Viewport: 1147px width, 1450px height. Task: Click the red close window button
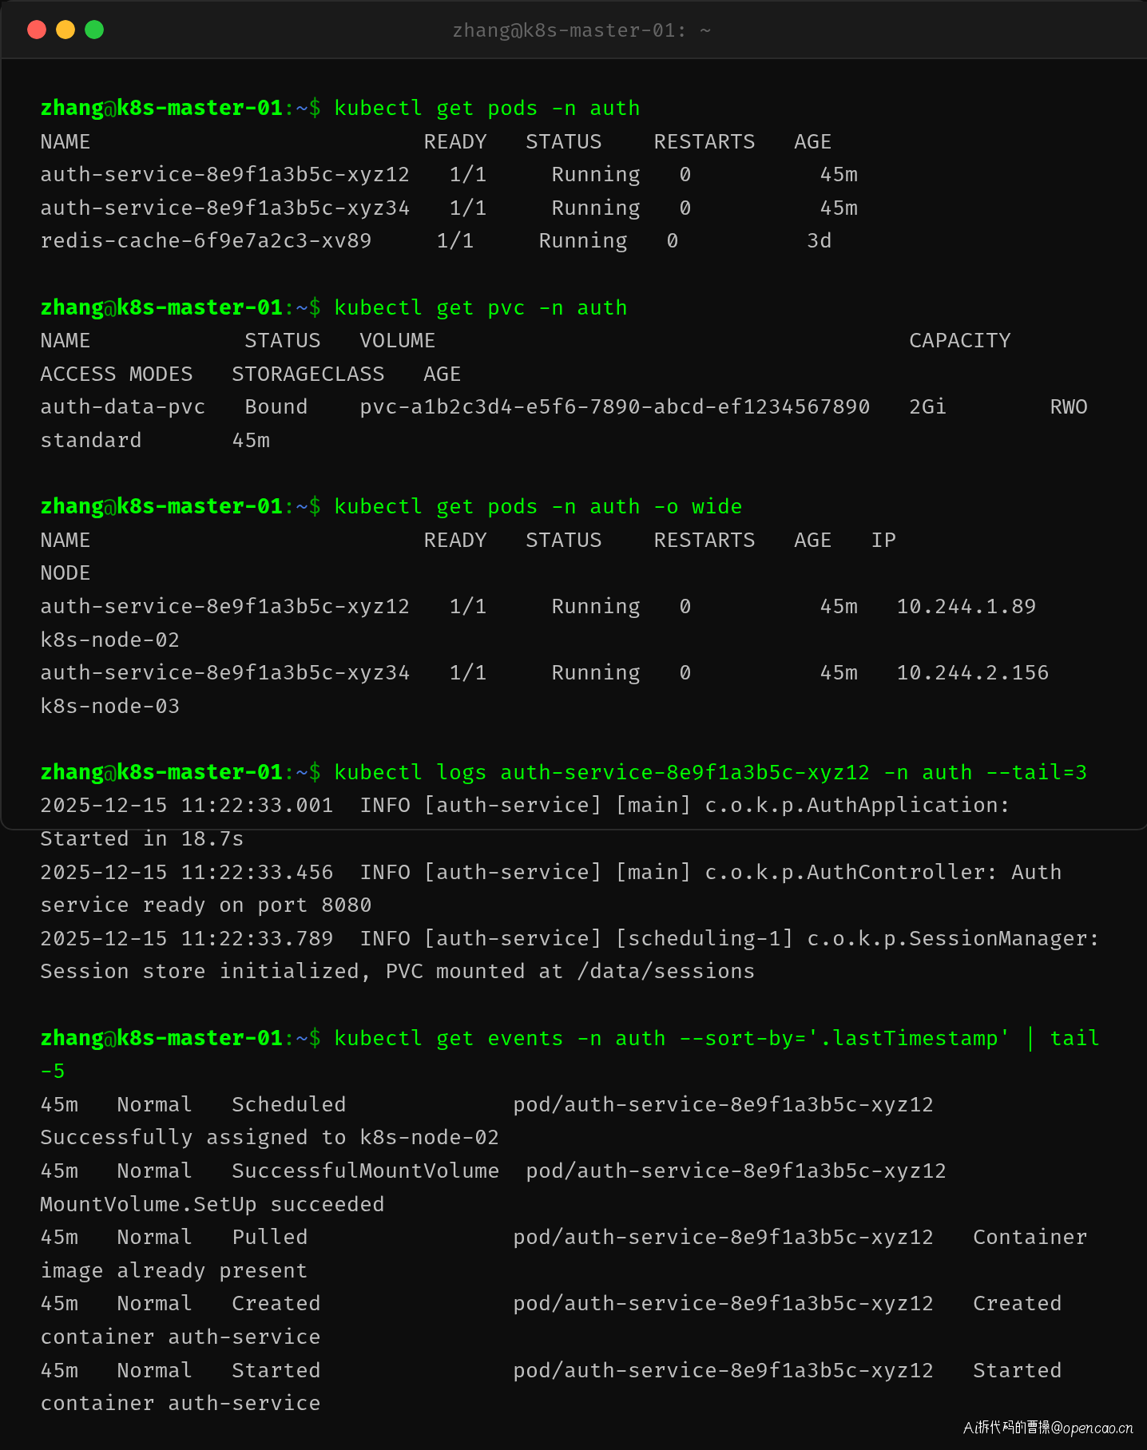(x=37, y=30)
